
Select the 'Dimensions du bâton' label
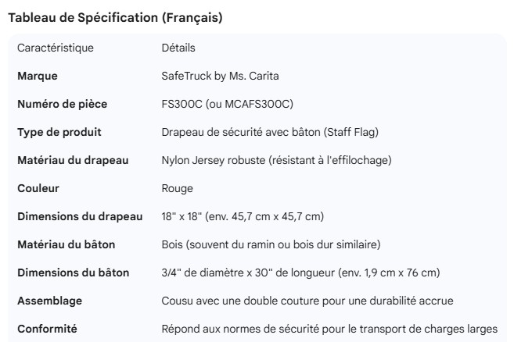point(73,273)
